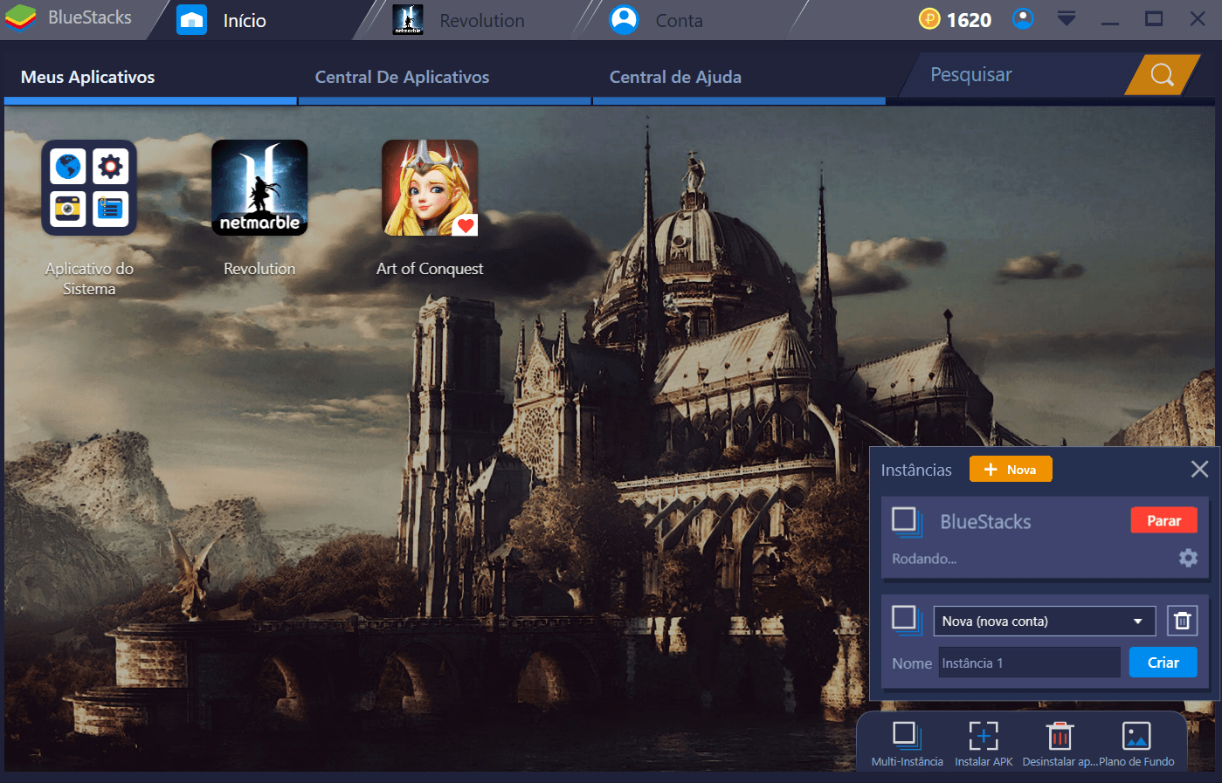The width and height of the screenshot is (1222, 783).
Task: Click the Rodando... status text
Action: [924, 559]
